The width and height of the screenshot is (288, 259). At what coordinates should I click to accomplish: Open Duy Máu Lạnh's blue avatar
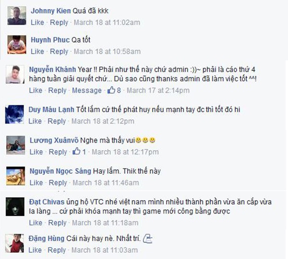(14, 114)
